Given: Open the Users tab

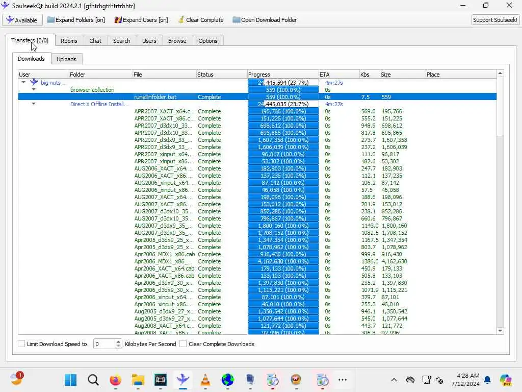Looking at the screenshot, I should 149,41.
